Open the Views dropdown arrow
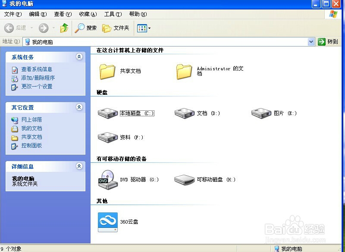The height and width of the screenshot is (252, 345). (x=150, y=28)
